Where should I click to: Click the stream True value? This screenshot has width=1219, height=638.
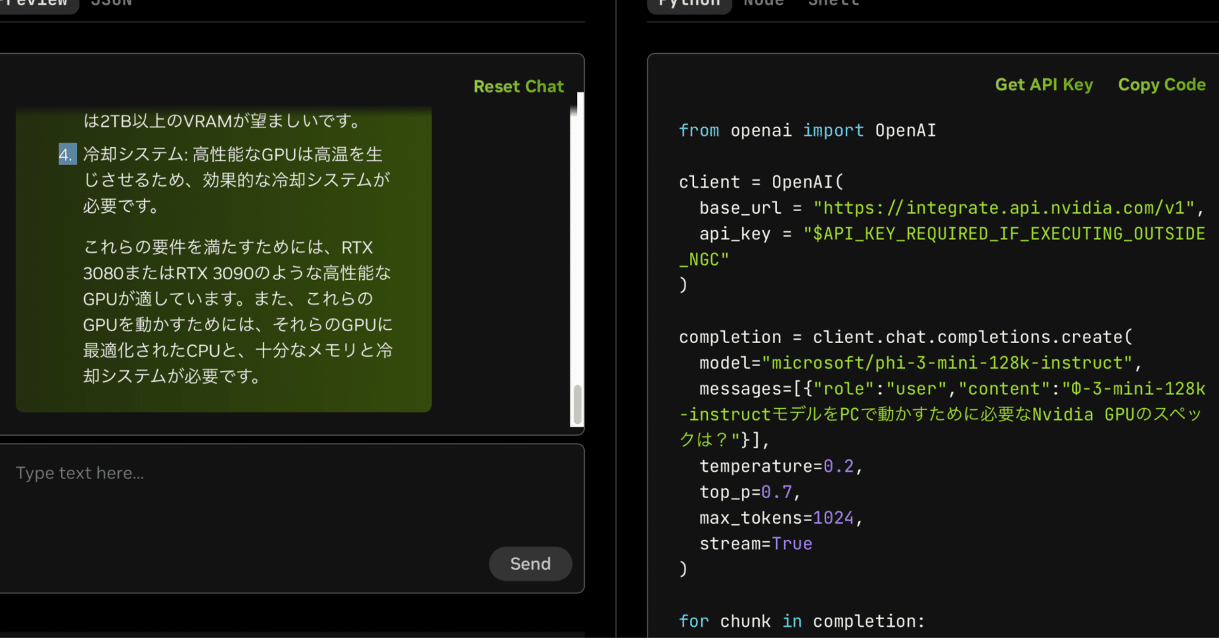tap(792, 544)
